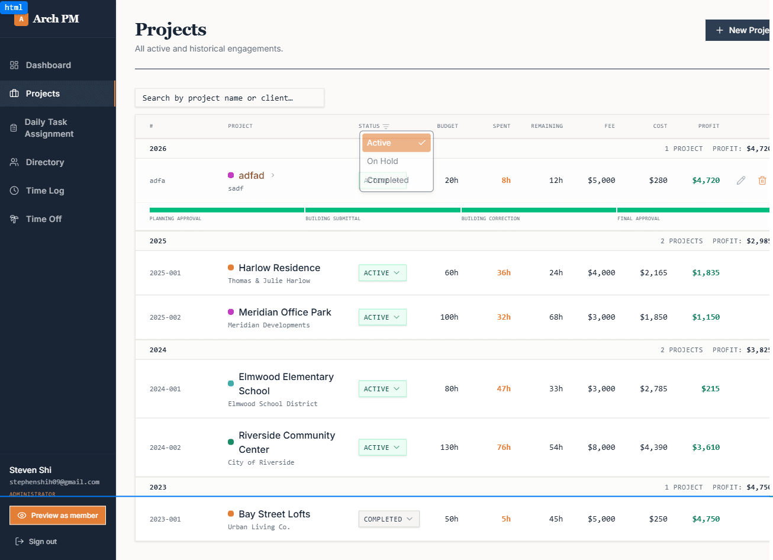The image size is (773, 560).
Task: Click the checkmark next to Active option
Action: click(x=422, y=143)
